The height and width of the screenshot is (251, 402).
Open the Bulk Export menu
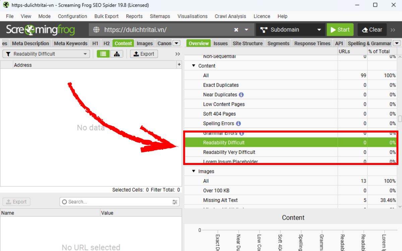click(x=106, y=16)
